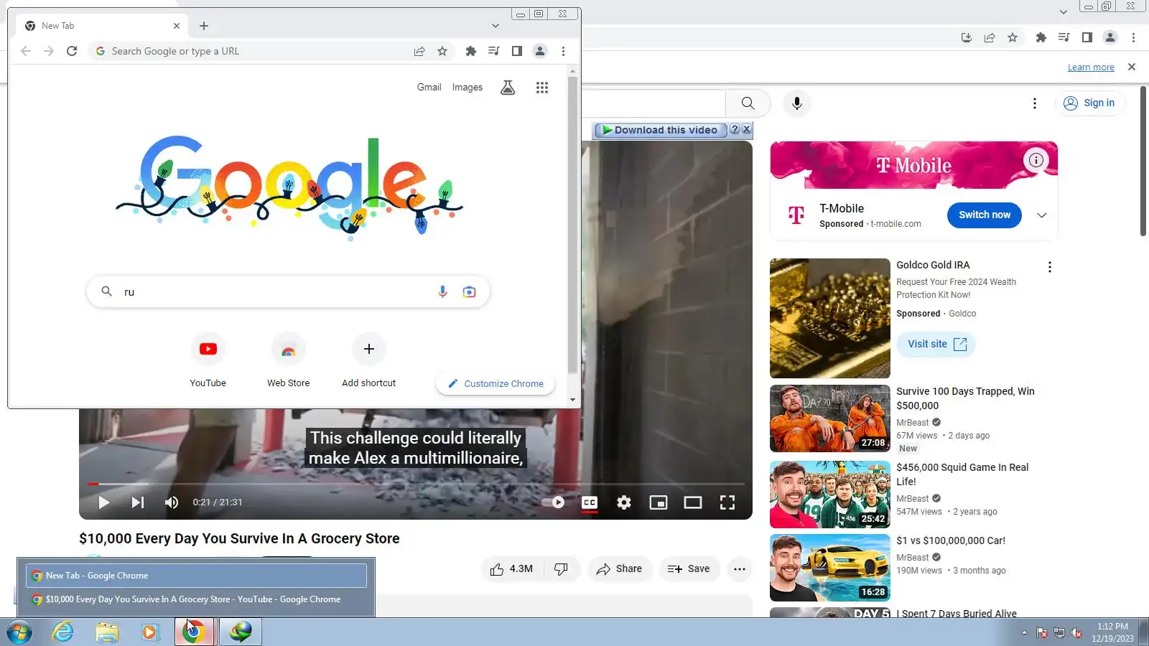Toggle autoplay switch in player
This screenshot has width=1149, height=646.
554,502
